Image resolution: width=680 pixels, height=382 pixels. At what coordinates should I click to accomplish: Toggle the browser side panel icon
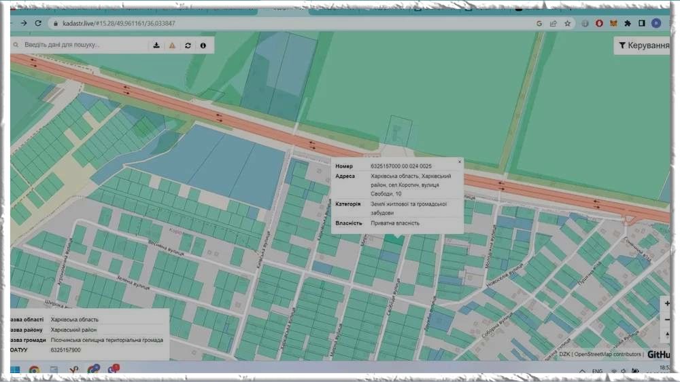pos(641,23)
